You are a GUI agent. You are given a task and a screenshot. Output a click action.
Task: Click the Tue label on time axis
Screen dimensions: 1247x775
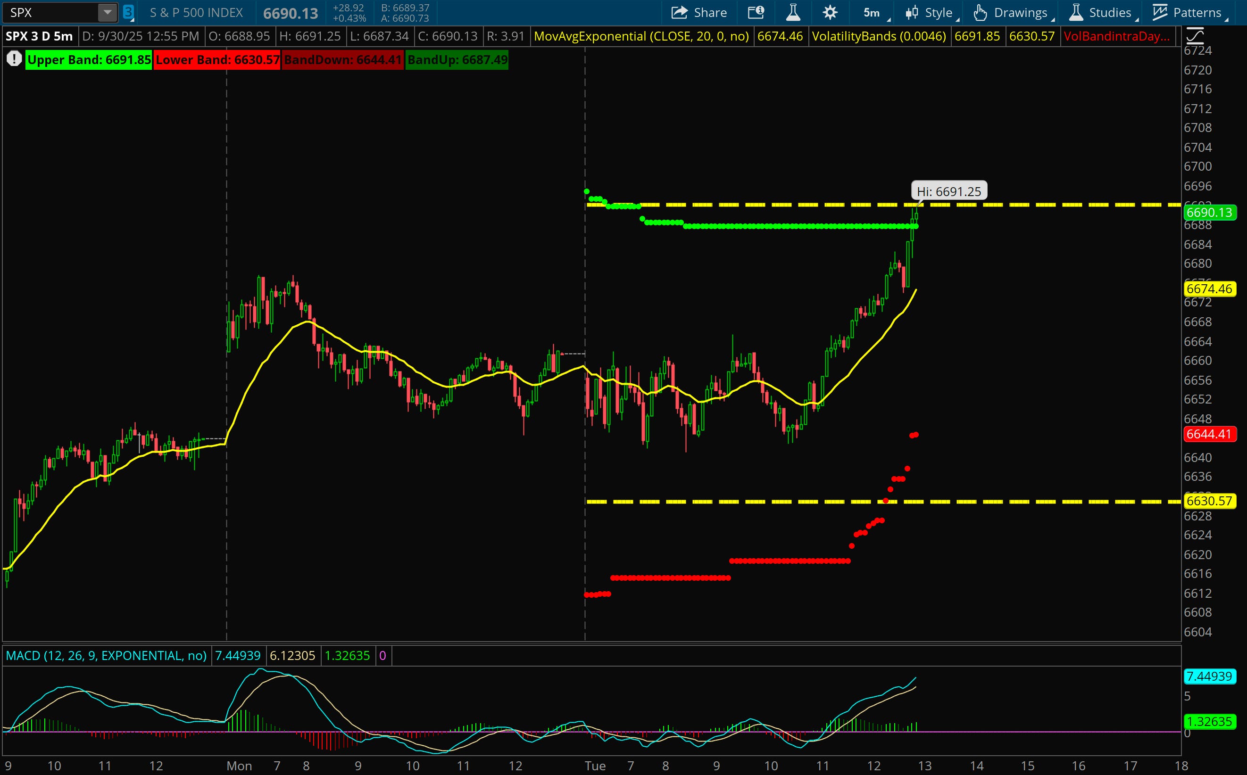pos(595,766)
